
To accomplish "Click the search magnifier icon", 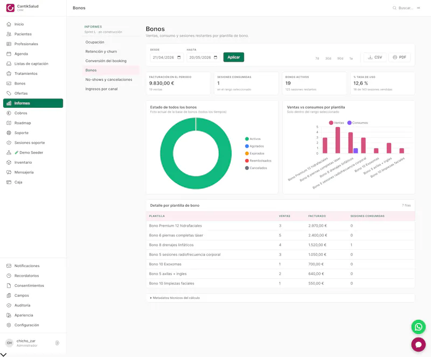I will pyautogui.click(x=394, y=8).
